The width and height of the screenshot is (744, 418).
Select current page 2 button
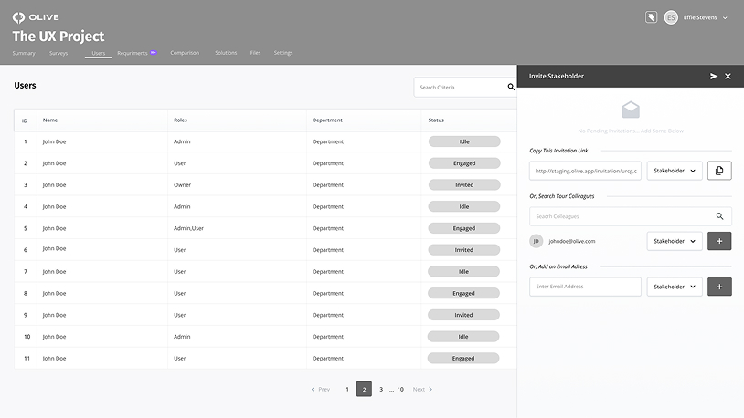click(364, 389)
